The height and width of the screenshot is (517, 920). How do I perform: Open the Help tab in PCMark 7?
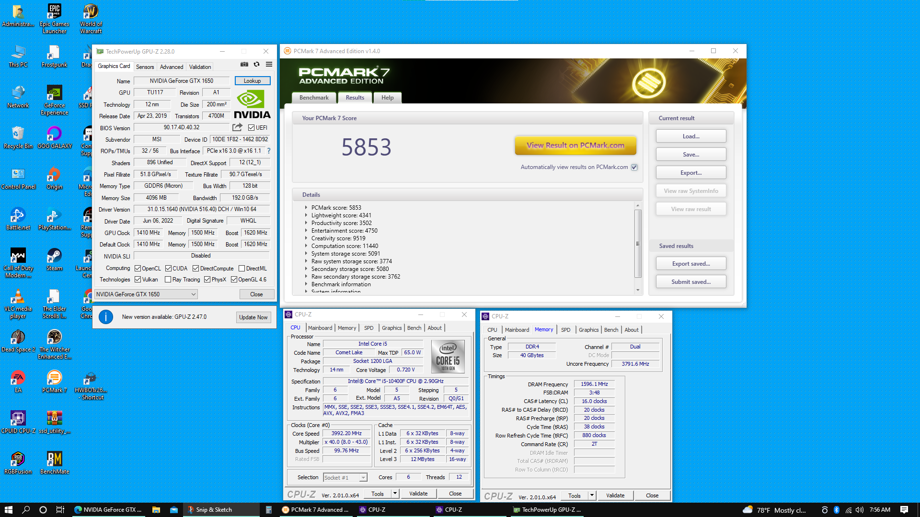(387, 98)
